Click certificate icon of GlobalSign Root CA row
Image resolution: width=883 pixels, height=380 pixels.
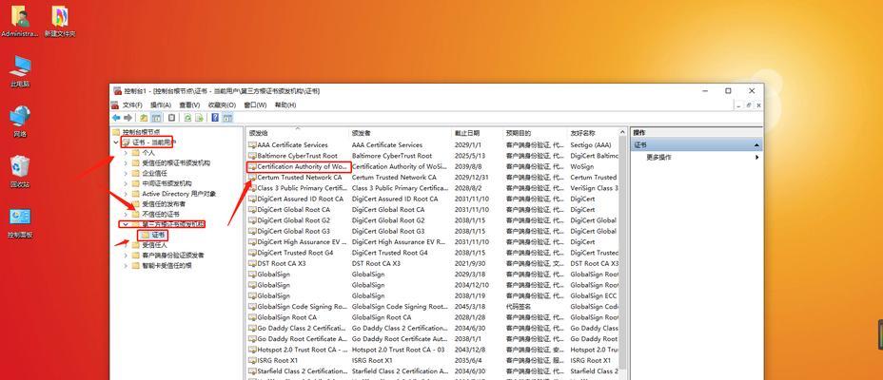pos(252,317)
